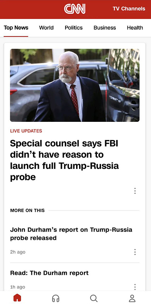Open options menu for Special counsel headline
The image size is (151, 304).
pyautogui.click(x=135, y=191)
